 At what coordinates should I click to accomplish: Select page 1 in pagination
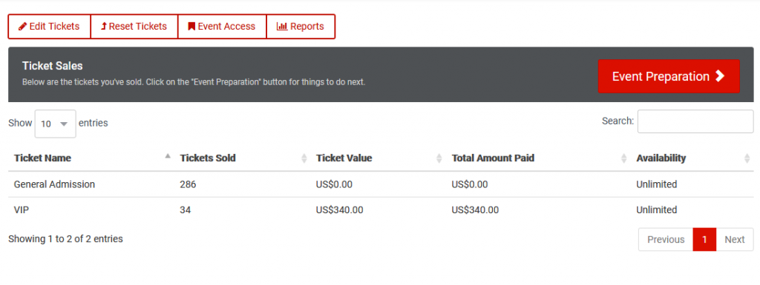(x=704, y=240)
